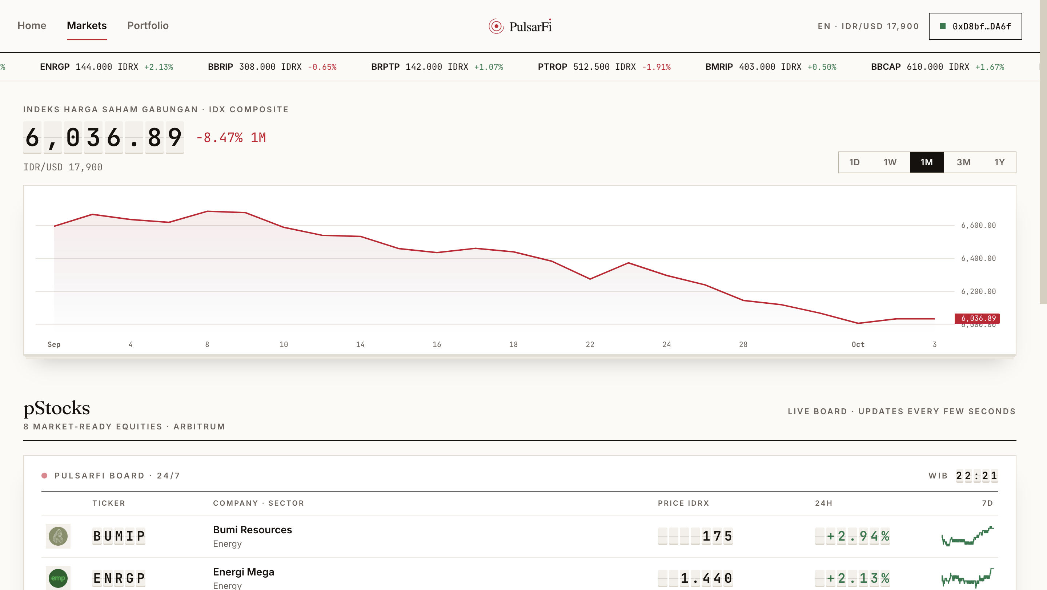Click the PTROP ticker tape entry

tap(604, 66)
